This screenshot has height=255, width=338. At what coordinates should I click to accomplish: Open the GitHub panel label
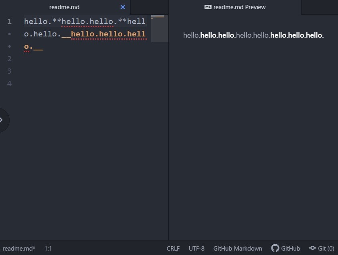point(290,249)
